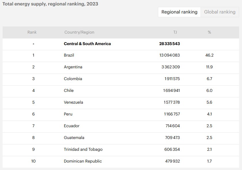Screen dimensions: 242x170
Task: Click Chile's TJ value 1 694 941
Action: tap(172, 90)
